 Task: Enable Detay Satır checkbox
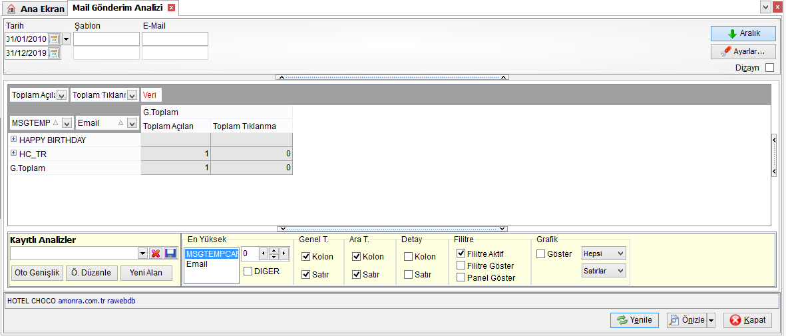click(409, 274)
